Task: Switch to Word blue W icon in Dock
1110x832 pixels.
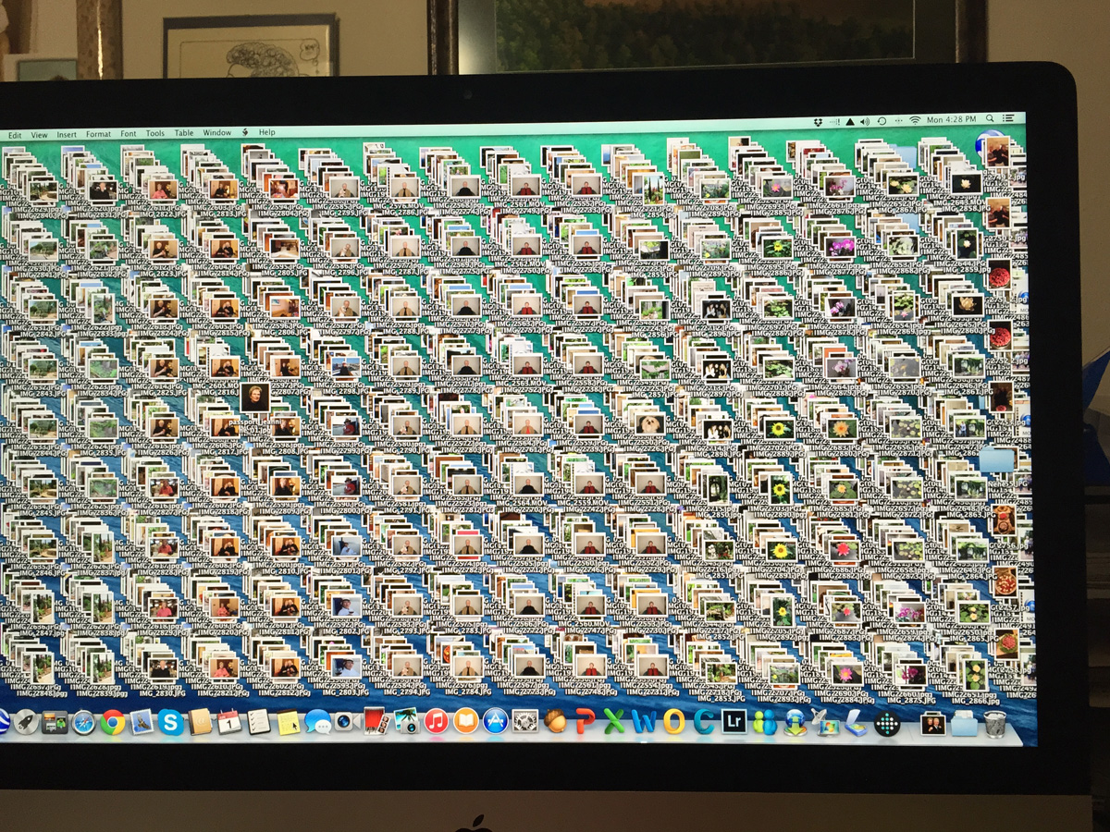Action: tap(644, 721)
